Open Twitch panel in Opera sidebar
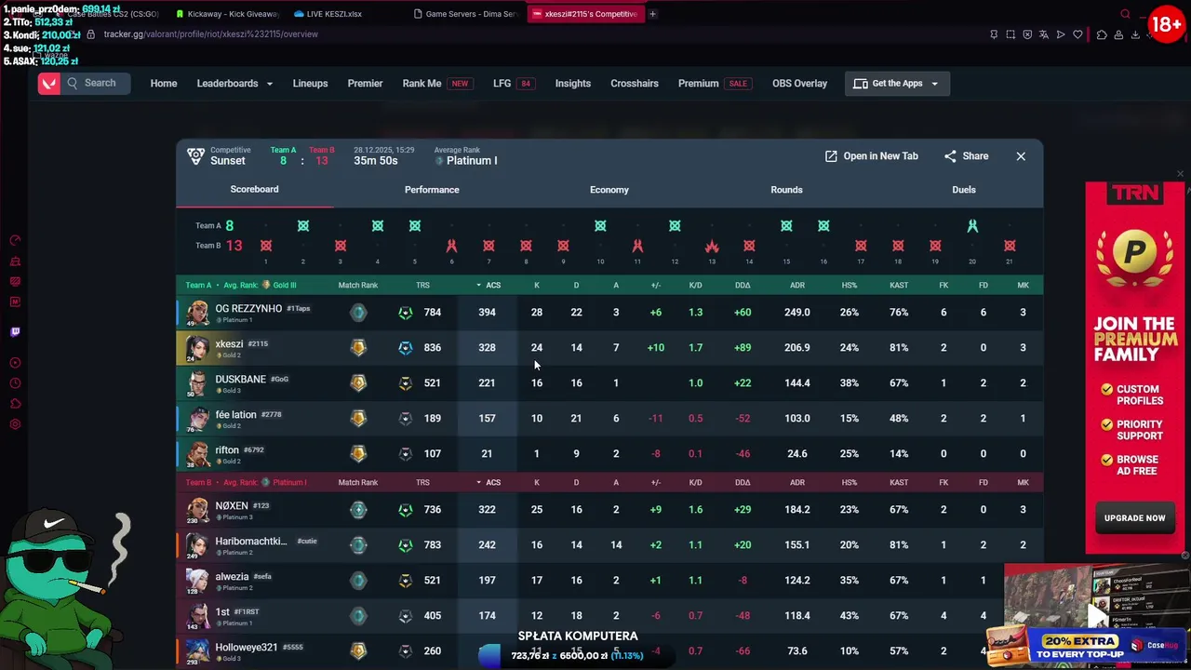Viewport: 1191px width, 670px height. pos(15,332)
